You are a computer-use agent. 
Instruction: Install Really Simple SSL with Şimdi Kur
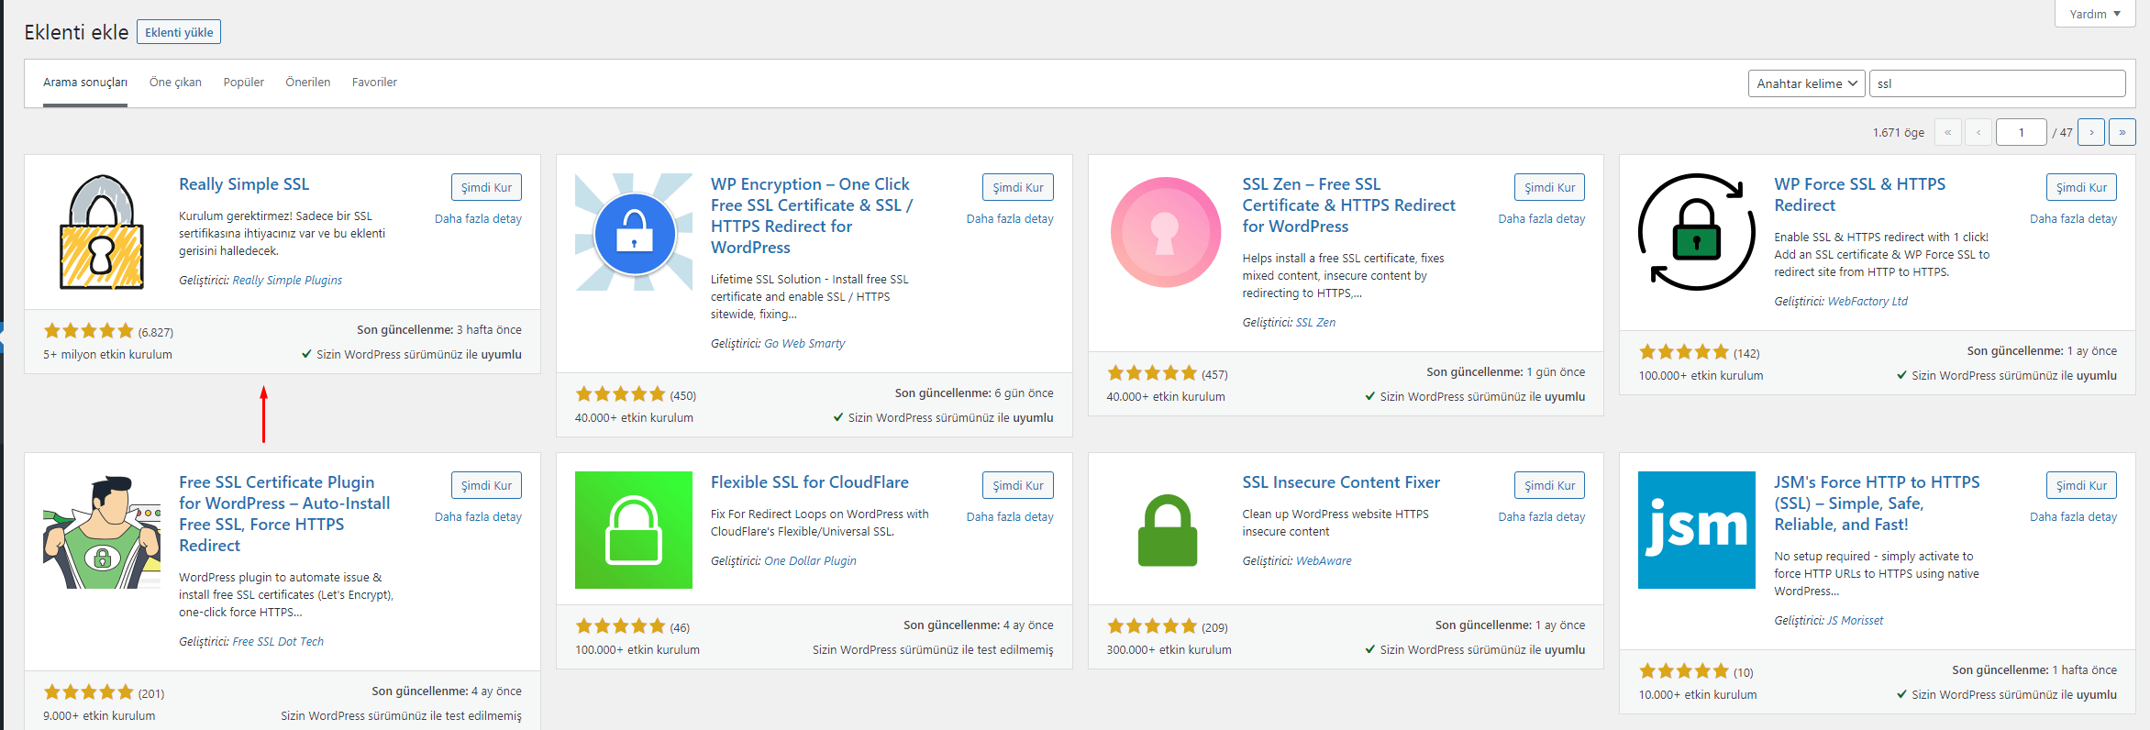tap(486, 187)
